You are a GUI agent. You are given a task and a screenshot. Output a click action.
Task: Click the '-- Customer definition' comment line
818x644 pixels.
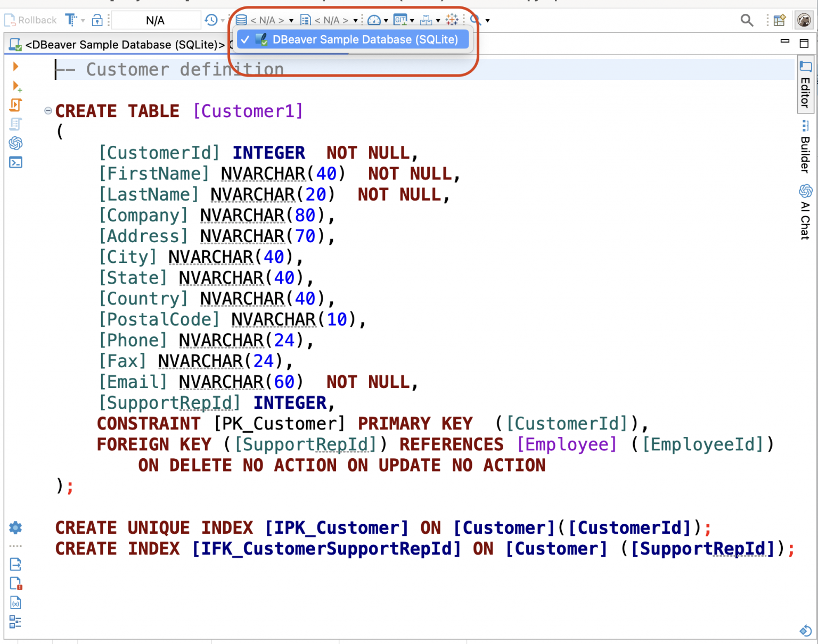170,70
